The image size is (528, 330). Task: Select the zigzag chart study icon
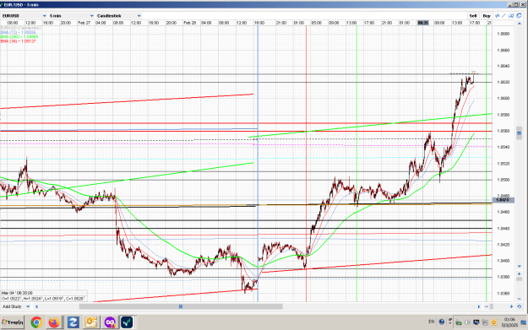(x=498, y=16)
